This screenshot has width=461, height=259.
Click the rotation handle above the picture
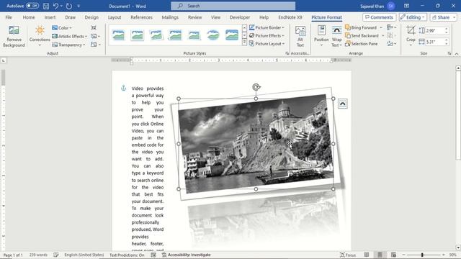[256, 87]
